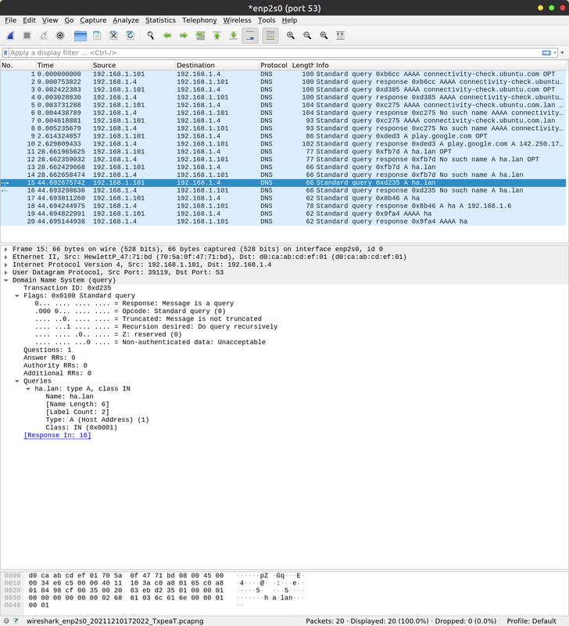Screen dimensions: 569x626
Task: Open a capture file via the folder icon
Action: coord(81,35)
